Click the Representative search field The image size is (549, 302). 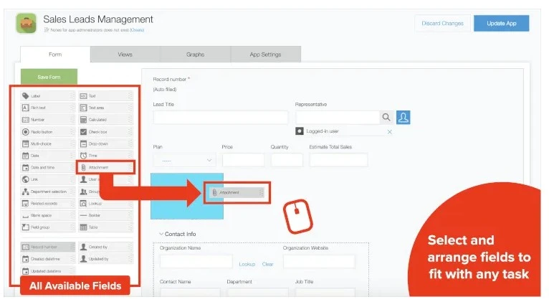(338, 118)
